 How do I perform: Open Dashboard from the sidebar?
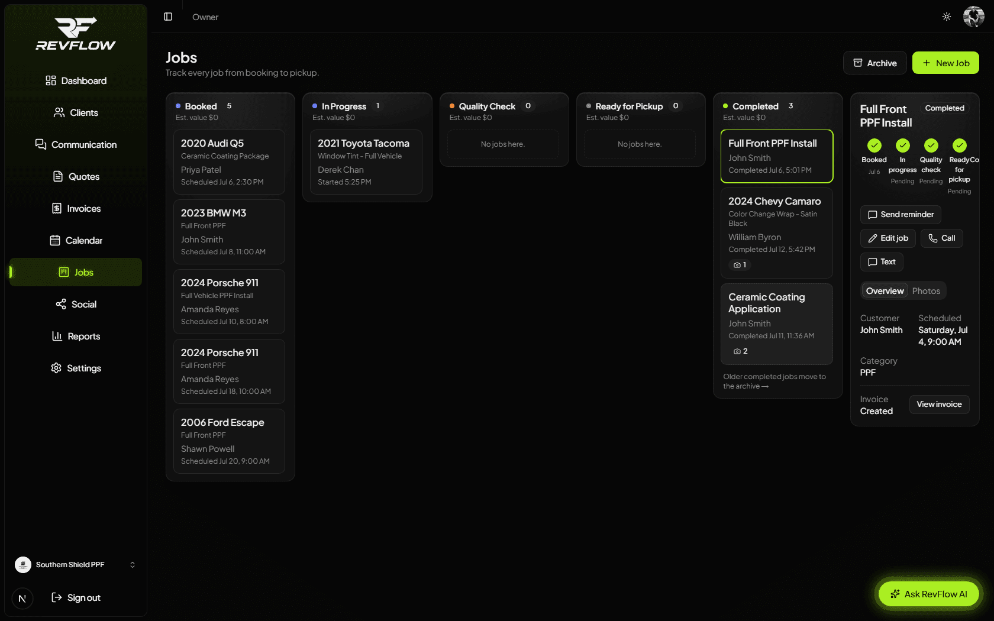76,80
